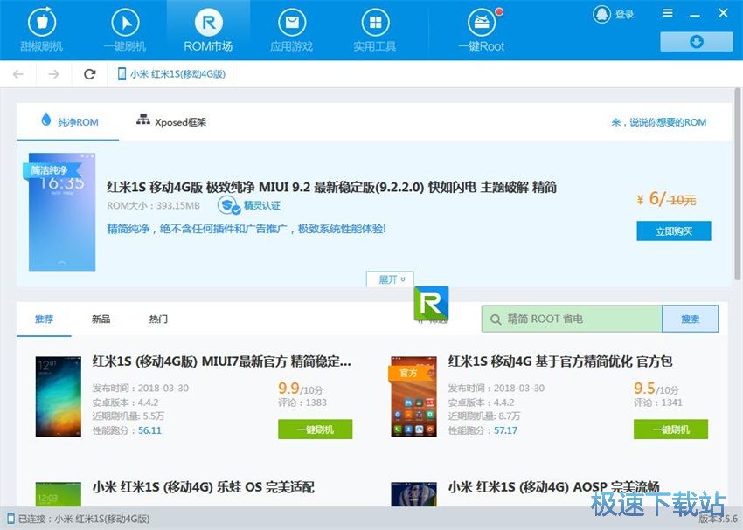Launch the 一键Root toolbar icon

pyautogui.click(x=482, y=22)
